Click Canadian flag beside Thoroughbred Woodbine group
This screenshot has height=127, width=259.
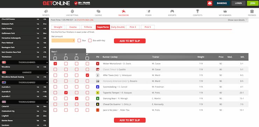click(4, 62)
